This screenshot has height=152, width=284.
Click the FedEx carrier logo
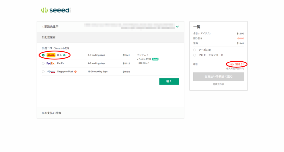[51, 63]
